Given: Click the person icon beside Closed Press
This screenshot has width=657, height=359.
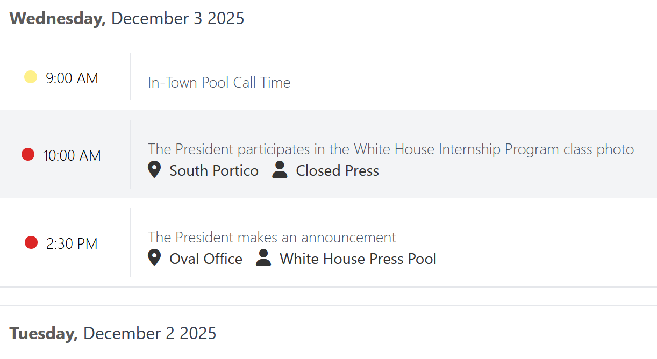Looking at the screenshot, I should 280,170.
